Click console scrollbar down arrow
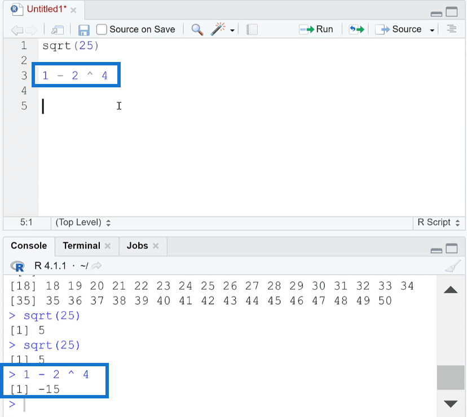467x417 pixels. pos(451,404)
